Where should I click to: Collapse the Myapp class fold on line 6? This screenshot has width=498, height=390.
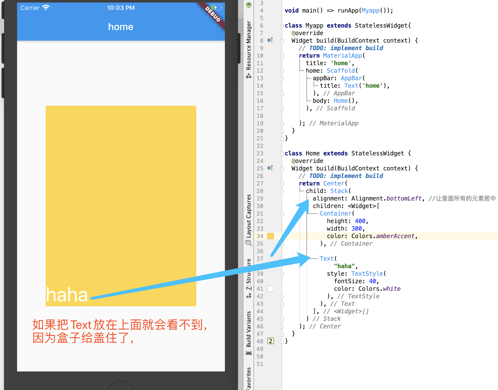coord(282,26)
